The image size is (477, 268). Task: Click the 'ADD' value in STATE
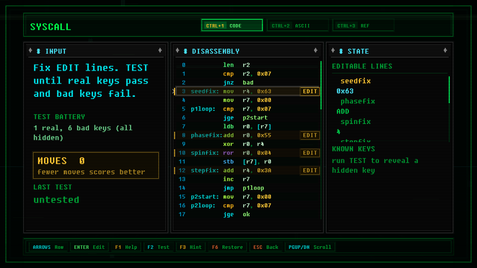(343, 111)
